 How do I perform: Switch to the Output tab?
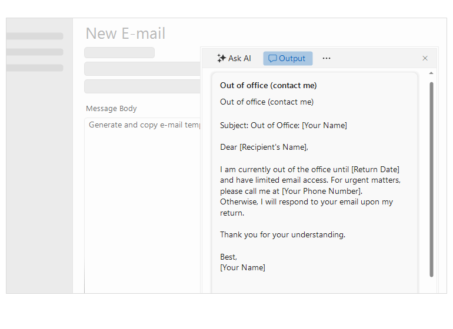(288, 58)
